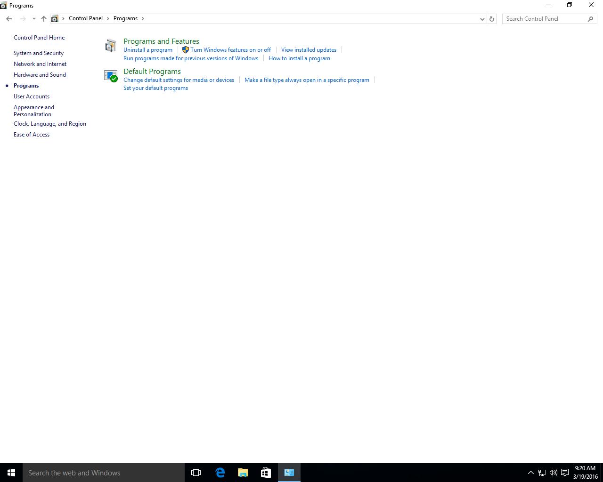
Task: Go up one level with up arrow
Action: [x=44, y=19]
